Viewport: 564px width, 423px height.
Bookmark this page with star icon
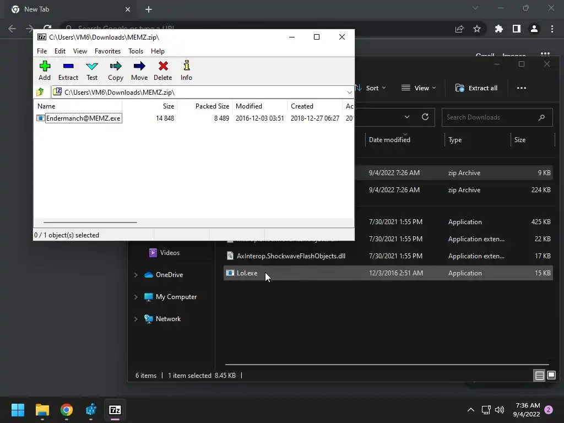tap(477, 29)
